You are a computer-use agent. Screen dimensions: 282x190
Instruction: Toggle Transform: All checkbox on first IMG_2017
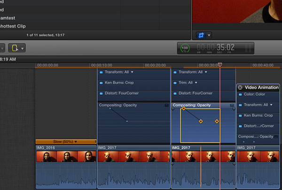(x=101, y=72)
